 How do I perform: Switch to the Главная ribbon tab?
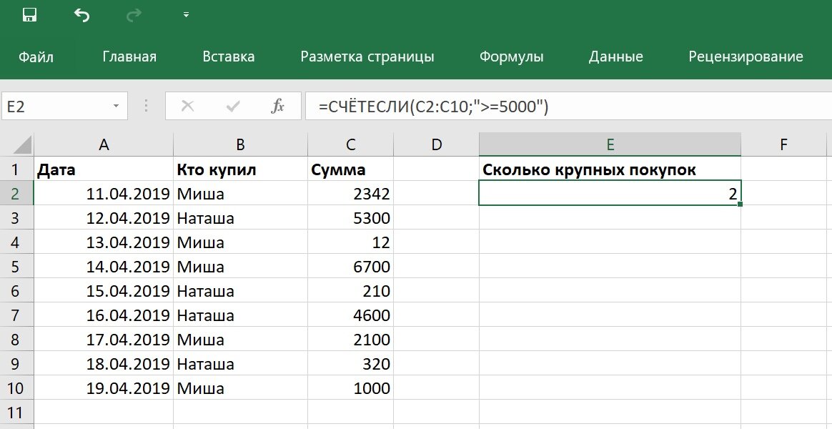pos(130,56)
